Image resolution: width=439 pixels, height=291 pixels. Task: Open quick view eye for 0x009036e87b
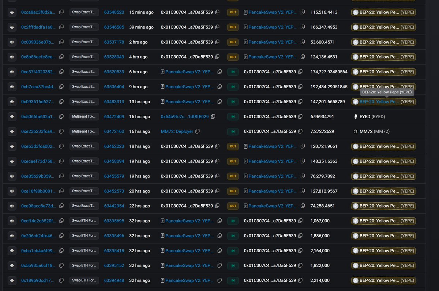tap(12, 42)
